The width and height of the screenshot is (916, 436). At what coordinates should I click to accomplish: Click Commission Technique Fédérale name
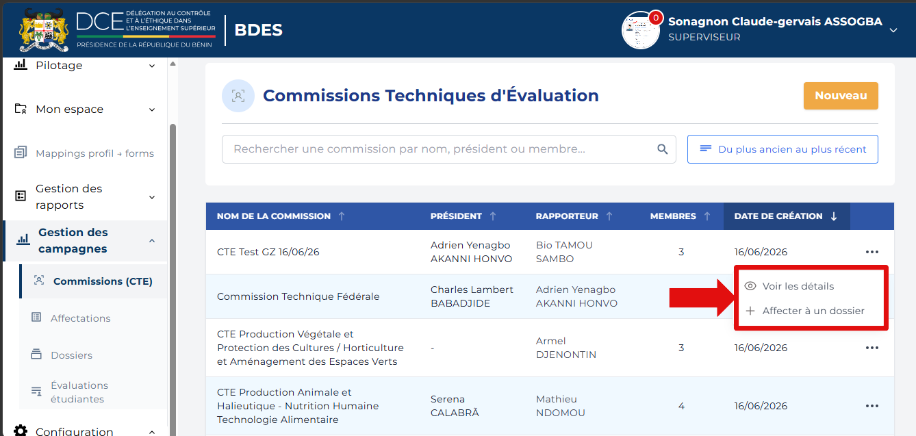pos(298,296)
